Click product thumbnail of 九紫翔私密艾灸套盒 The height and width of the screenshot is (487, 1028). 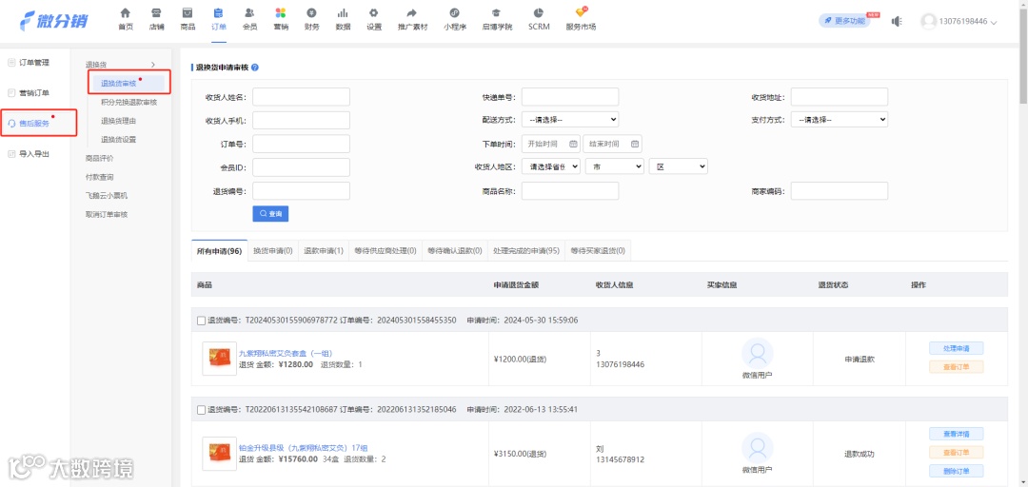point(220,359)
